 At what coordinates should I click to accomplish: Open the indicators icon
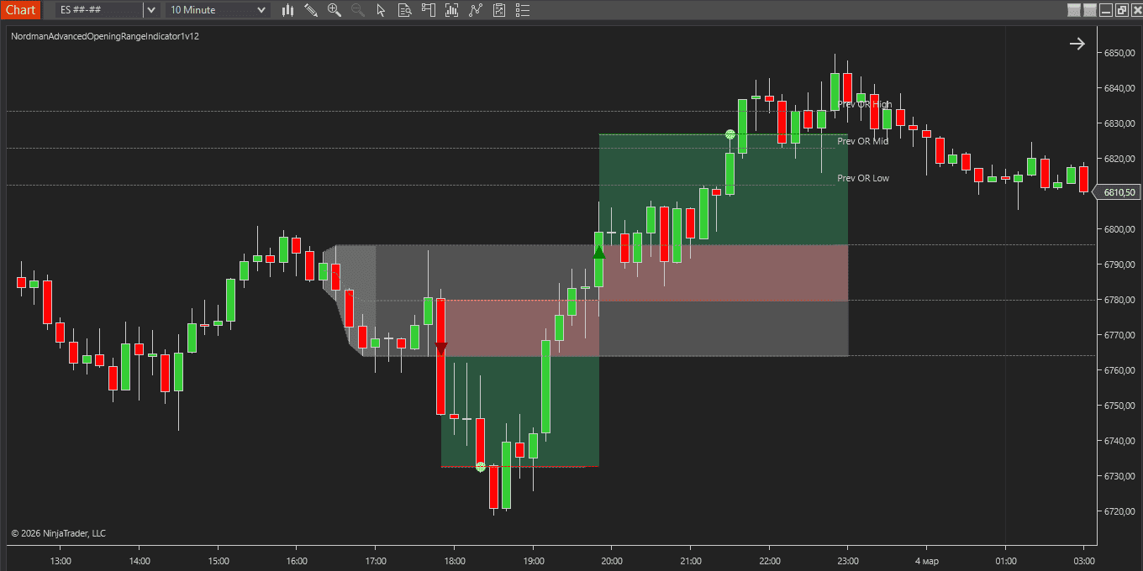tap(476, 10)
